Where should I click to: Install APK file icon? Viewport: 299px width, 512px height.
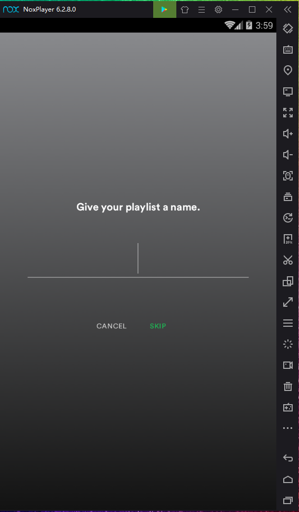tap(287, 239)
